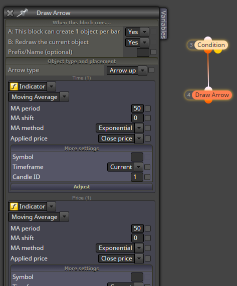Image resolution: width=237 pixels, height=286 pixels.
Task: Toggle checkbox beside Time Timeframe
Action: (147, 167)
